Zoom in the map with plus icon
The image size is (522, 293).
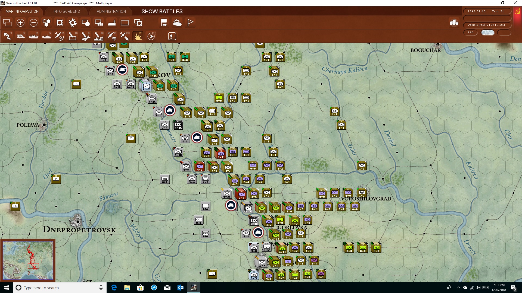point(20,23)
